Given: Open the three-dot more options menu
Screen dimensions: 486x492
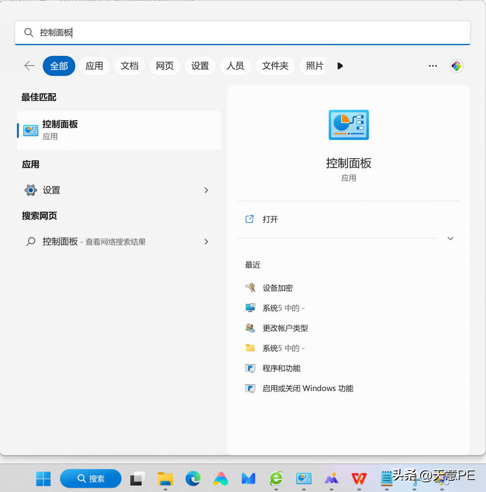Looking at the screenshot, I should 433,66.
